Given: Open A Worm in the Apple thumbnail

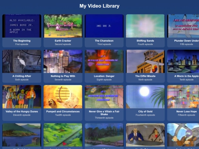Looking at the screenshot, I should coord(183,61).
